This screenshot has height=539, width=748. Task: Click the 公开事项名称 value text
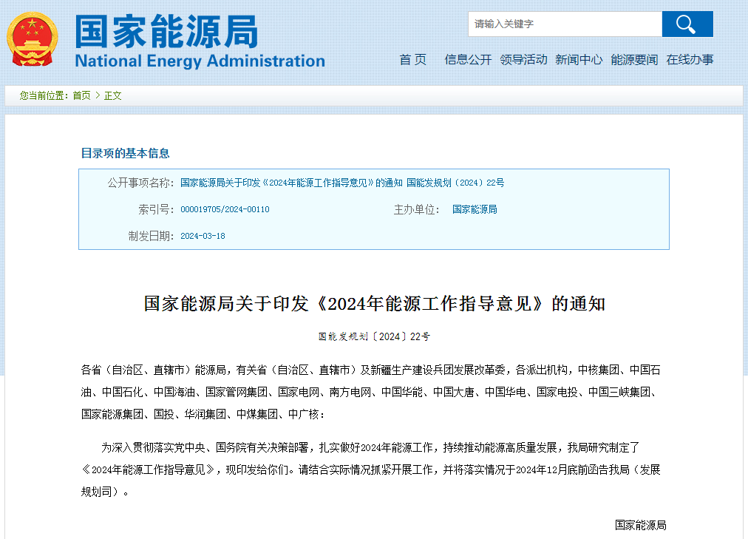(x=342, y=183)
